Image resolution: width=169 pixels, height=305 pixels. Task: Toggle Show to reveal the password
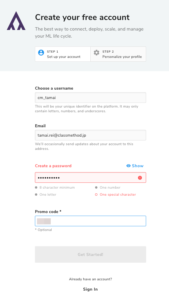135,166
